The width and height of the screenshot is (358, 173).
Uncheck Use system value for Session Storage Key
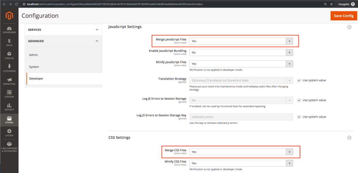(x=299, y=117)
